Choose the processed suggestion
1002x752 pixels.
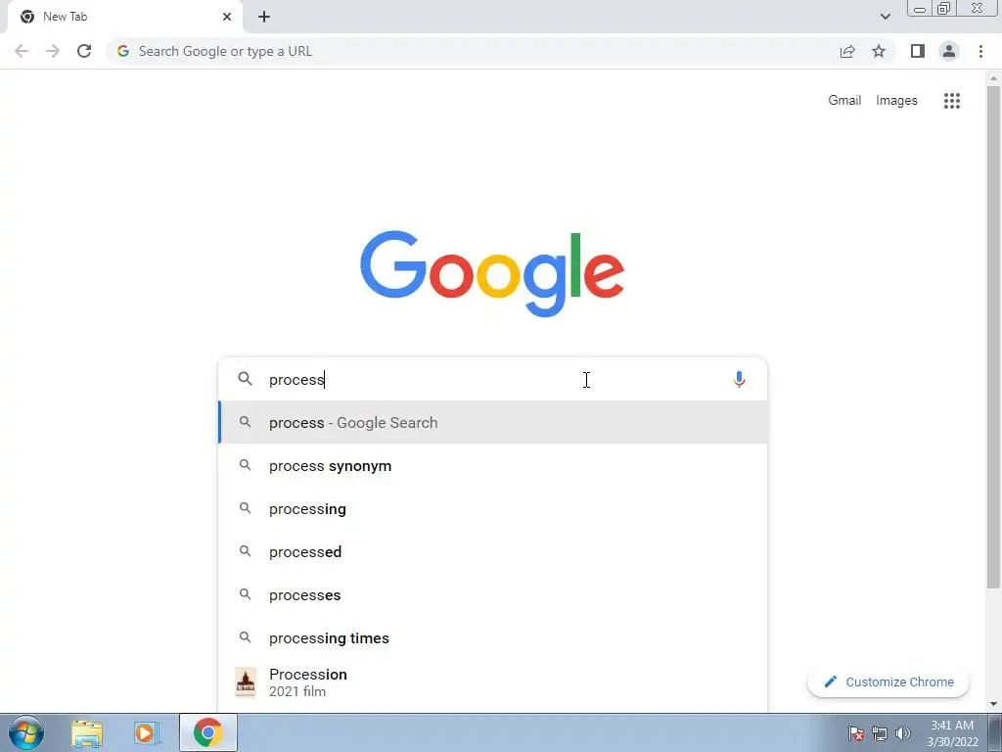pos(492,552)
